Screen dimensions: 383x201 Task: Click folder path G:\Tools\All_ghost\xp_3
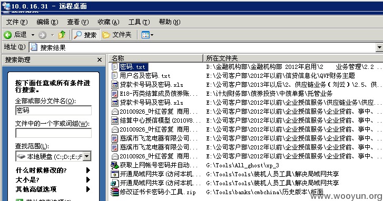(242, 165)
